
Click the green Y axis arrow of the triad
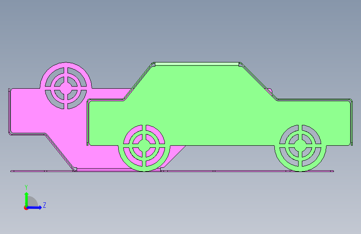(x=27, y=199)
